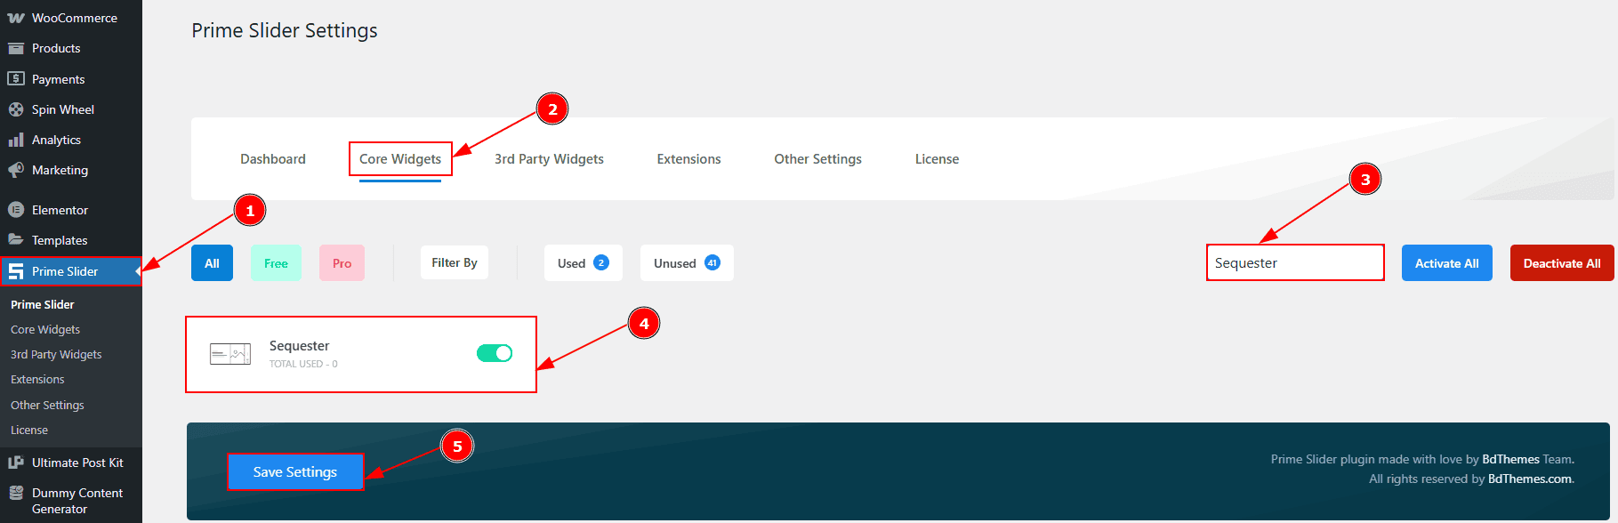Click the Payments dollar icon
This screenshot has width=1618, height=523.
point(16,78)
